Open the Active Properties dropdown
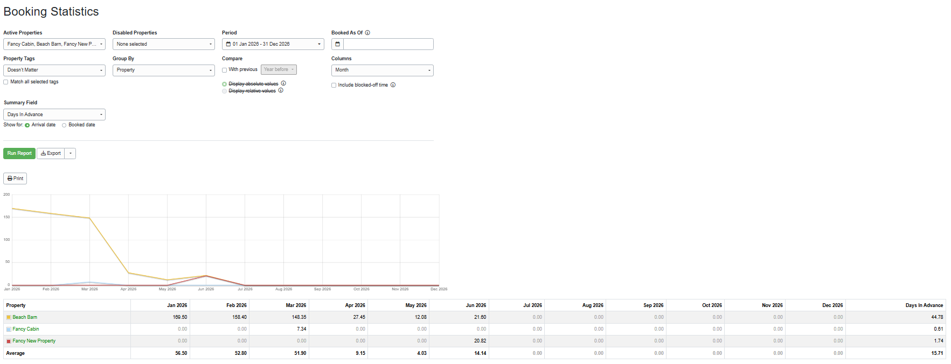The height and width of the screenshot is (364, 951). pos(54,44)
